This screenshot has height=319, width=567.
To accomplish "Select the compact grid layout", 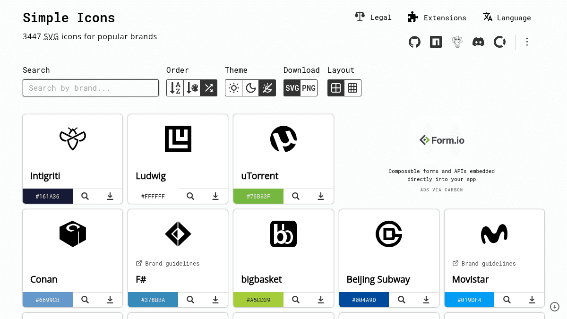I will coord(353,88).
